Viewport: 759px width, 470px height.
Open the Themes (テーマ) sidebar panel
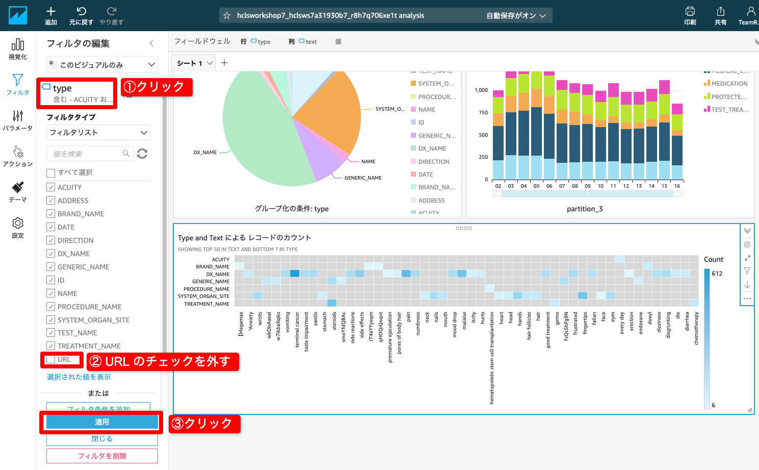pos(18,192)
